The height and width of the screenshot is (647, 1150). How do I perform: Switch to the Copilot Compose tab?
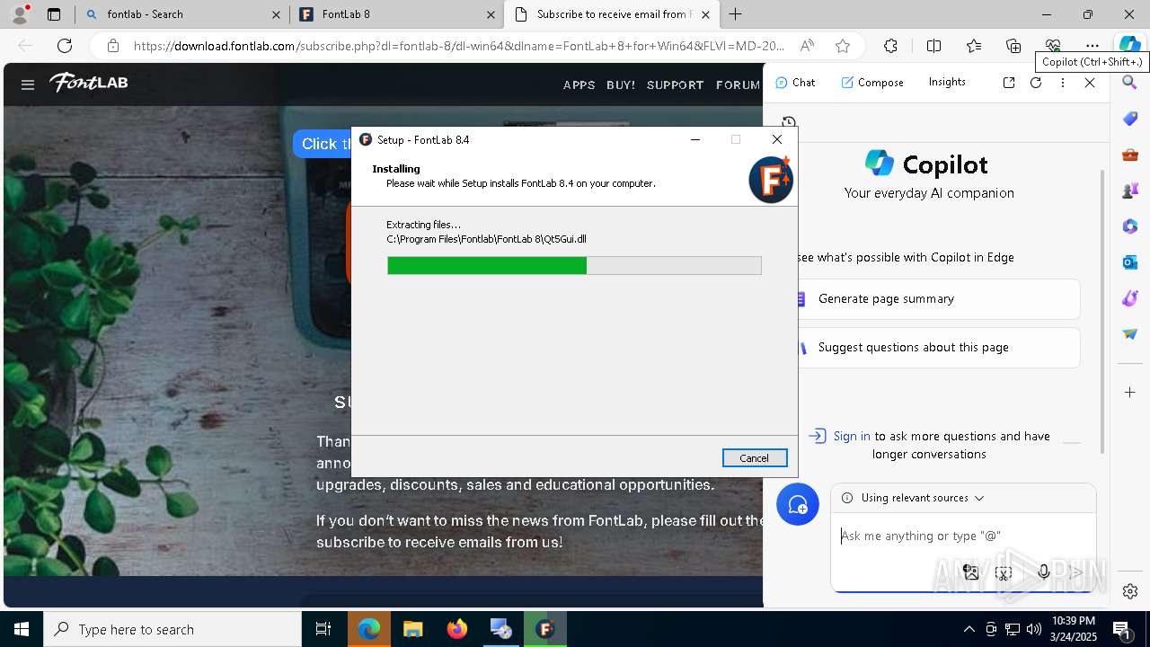(872, 83)
